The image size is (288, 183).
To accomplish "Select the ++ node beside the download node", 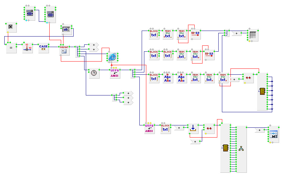I will [209, 129].
